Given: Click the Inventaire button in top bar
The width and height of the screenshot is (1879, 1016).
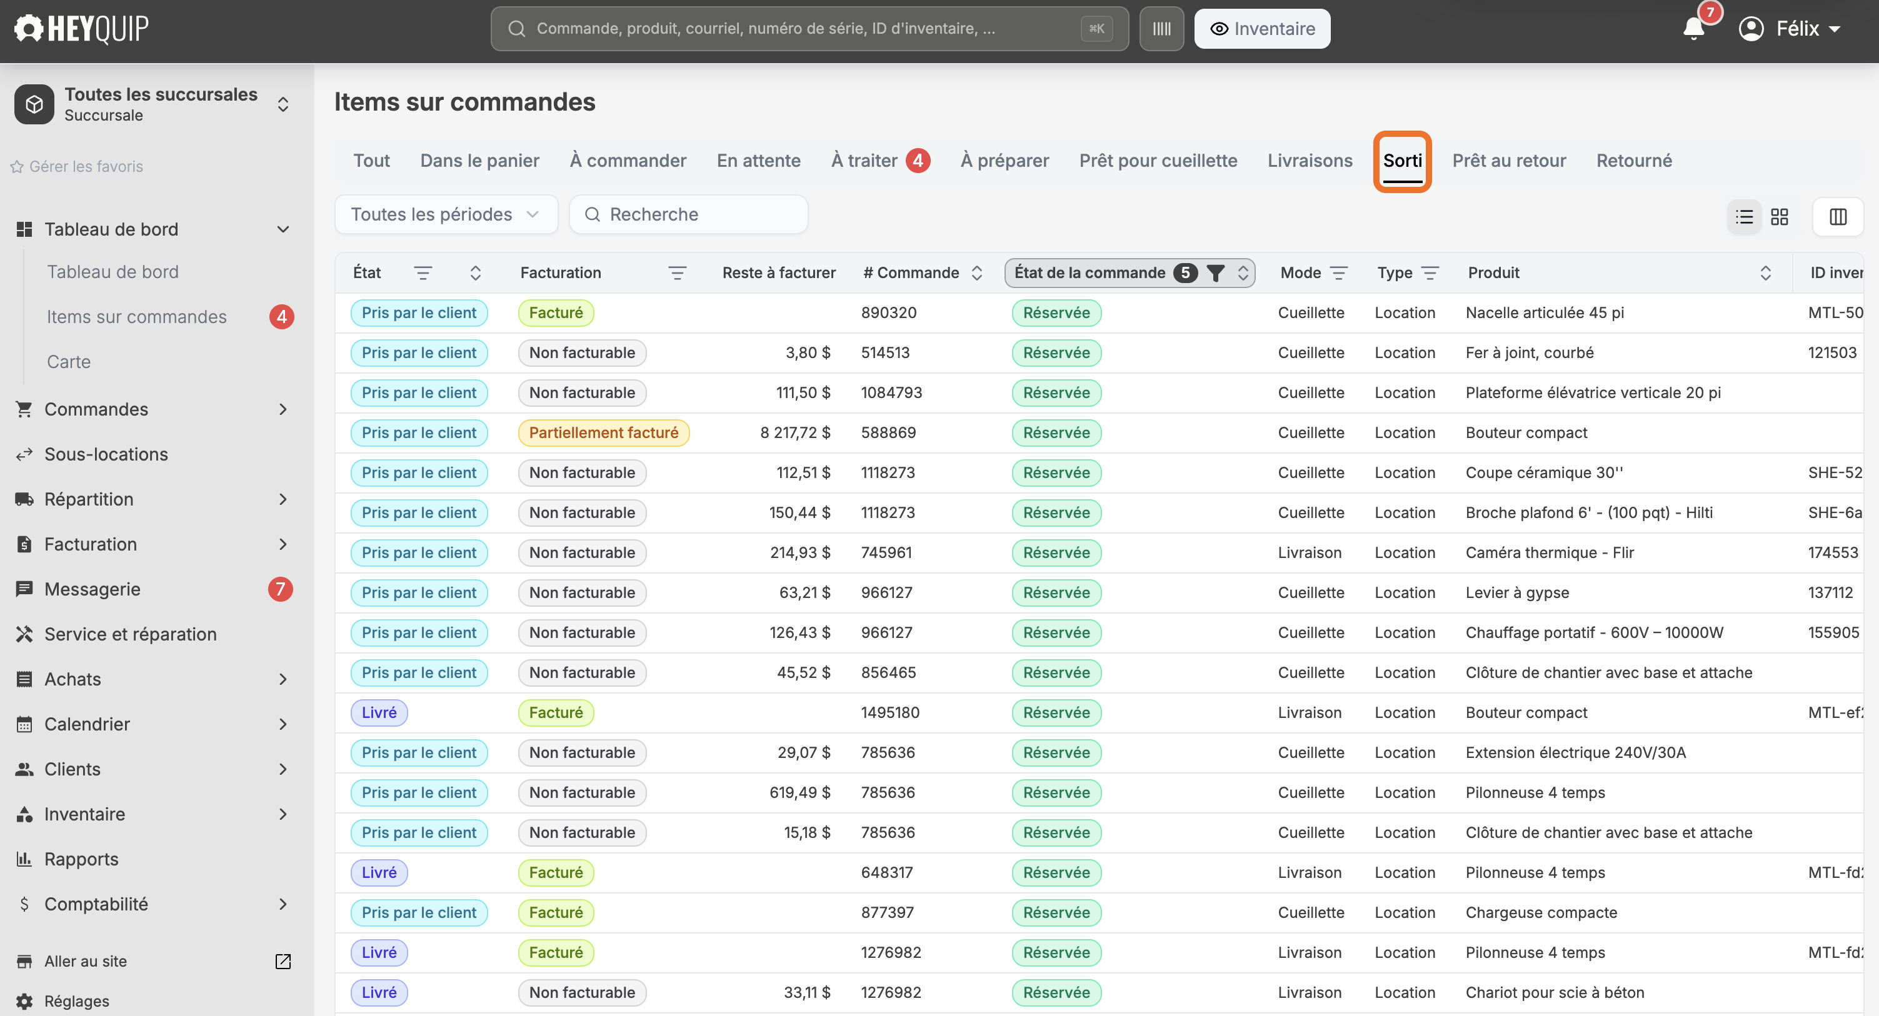Looking at the screenshot, I should pos(1262,29).
